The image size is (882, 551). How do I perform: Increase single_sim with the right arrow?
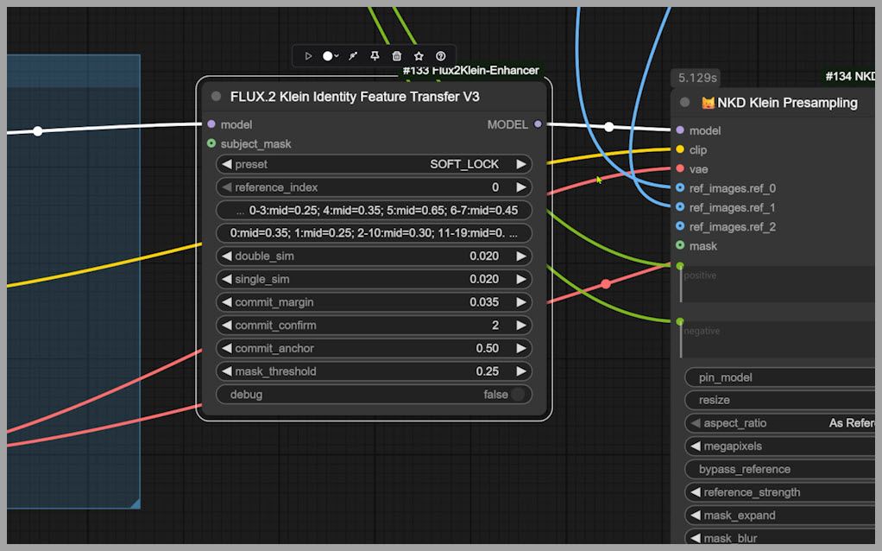tap(521, 279)
